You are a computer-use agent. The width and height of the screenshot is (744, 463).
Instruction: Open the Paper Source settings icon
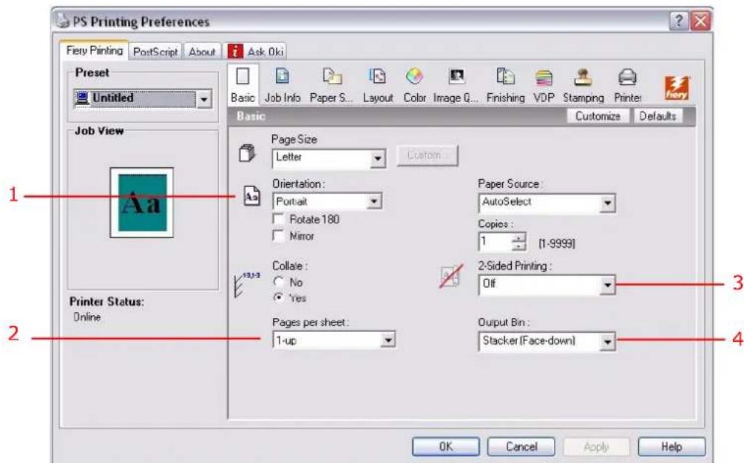point(331,76)
